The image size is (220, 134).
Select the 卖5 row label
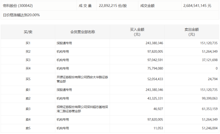coord(28,128)
